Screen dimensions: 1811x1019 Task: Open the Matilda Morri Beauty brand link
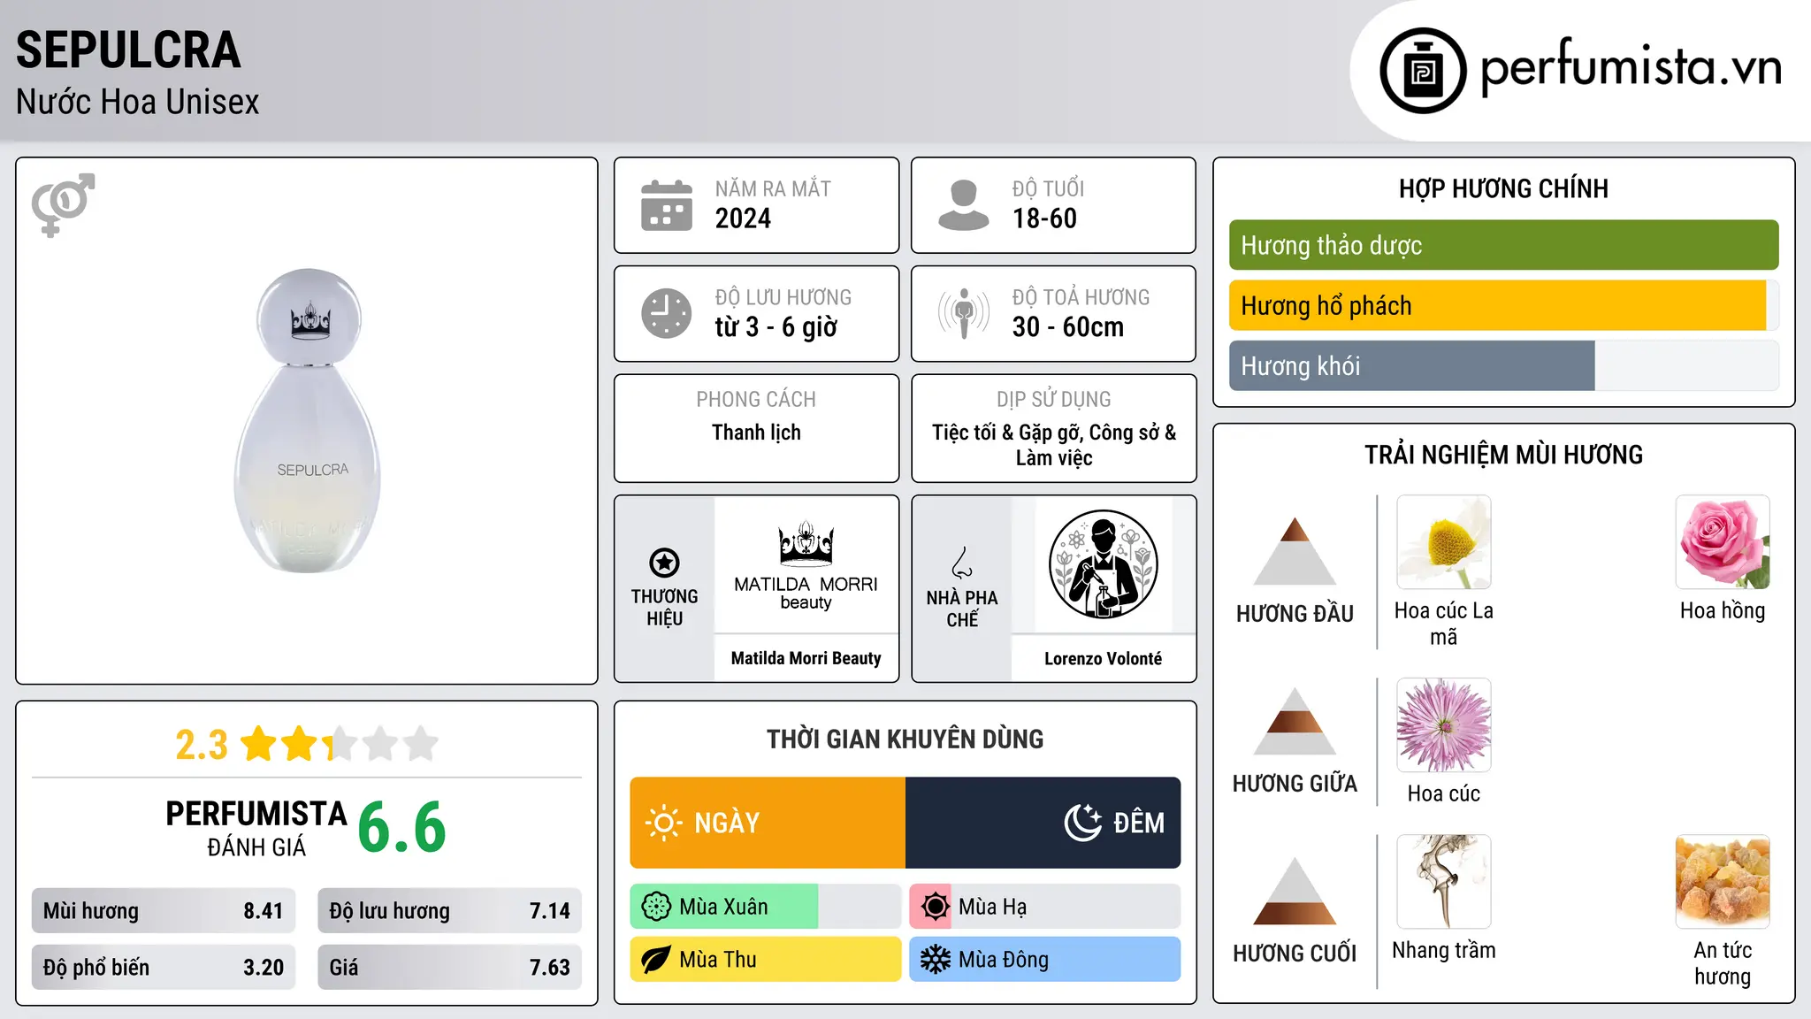806,658
